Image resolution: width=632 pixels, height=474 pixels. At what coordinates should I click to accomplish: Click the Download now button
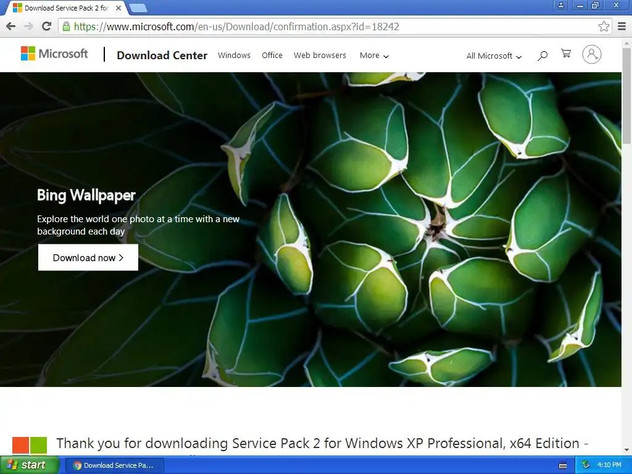coord(88,257)
